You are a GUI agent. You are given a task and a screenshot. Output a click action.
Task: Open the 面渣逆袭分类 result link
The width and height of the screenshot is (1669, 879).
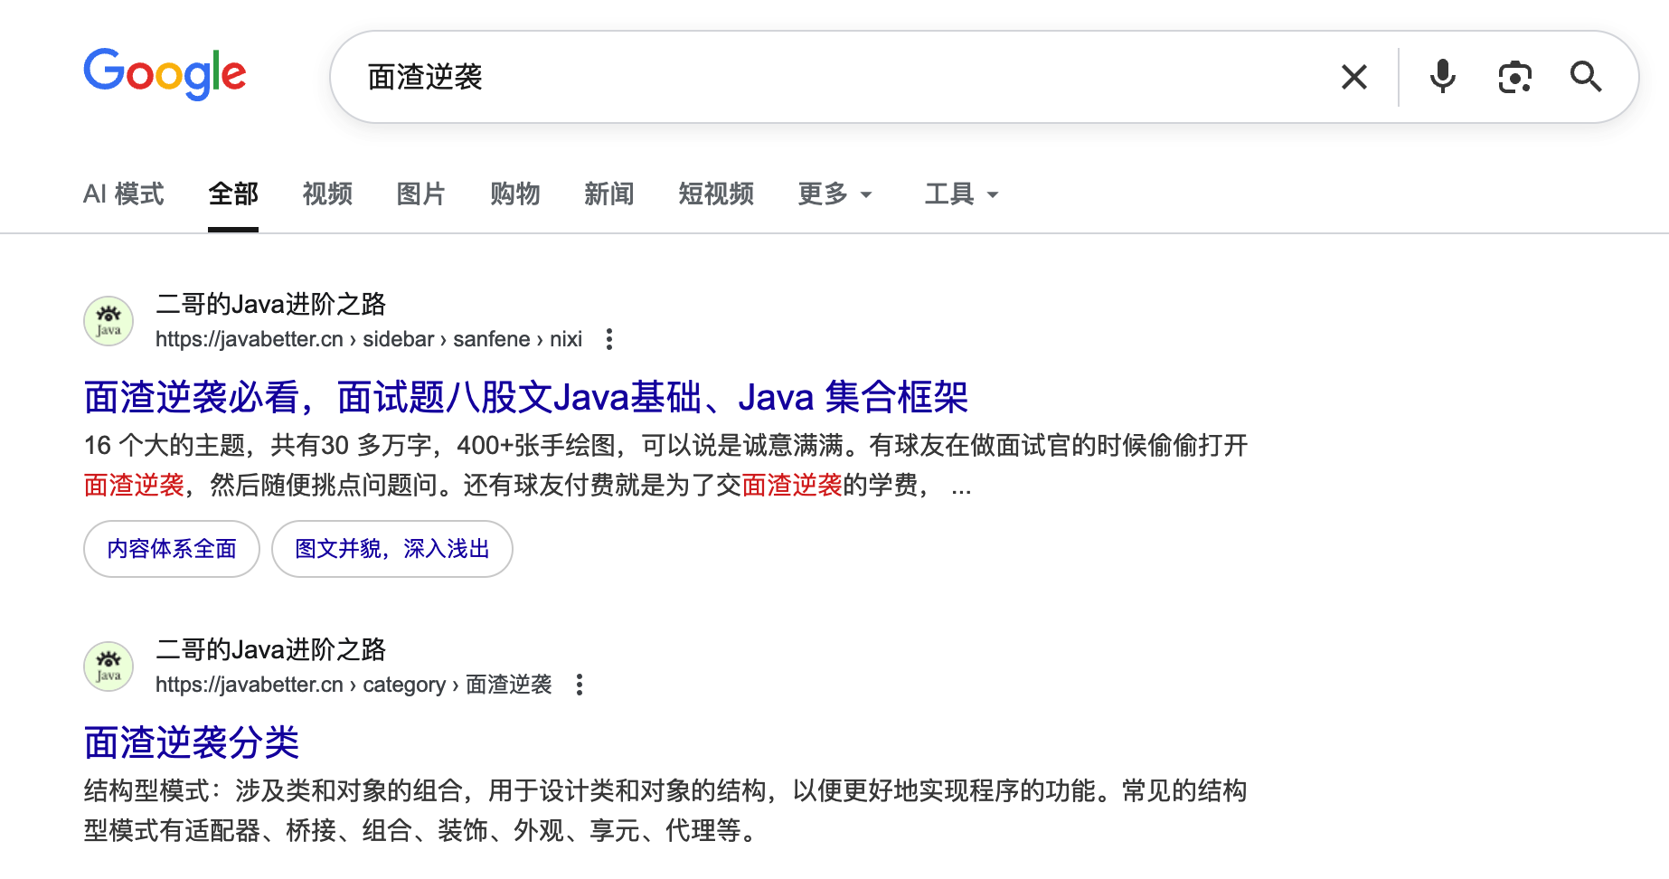click(x=192, y=742)
